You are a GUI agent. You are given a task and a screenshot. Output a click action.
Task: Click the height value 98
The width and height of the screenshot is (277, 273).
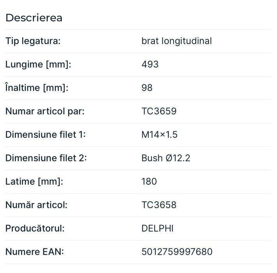pyautogui.click(x=147, y=88)
